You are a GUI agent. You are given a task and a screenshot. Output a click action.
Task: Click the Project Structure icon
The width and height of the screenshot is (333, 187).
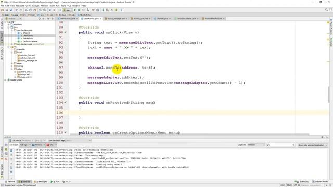(x=97, y=10)
